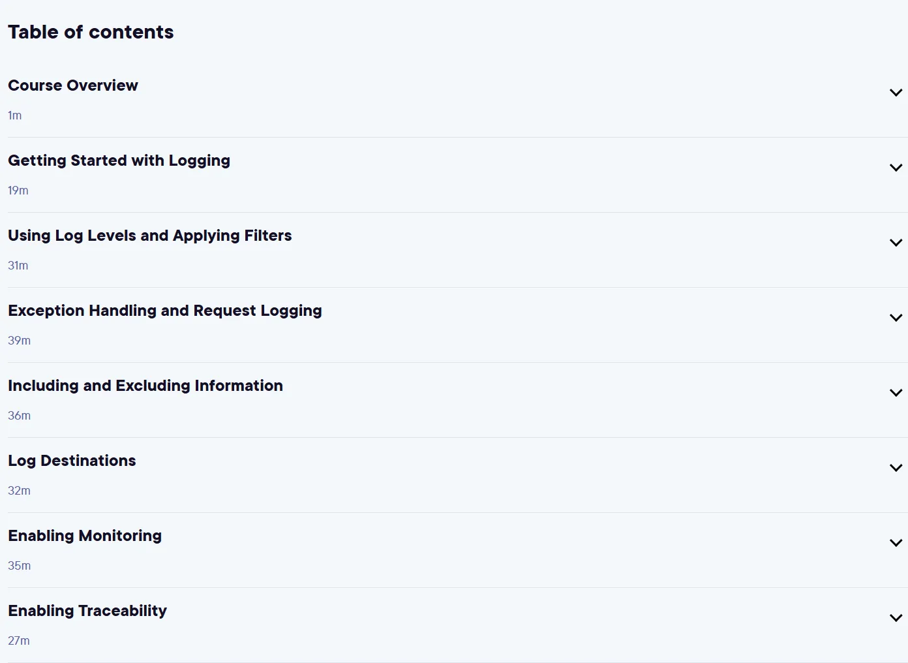Click the 32m duration under Log Destinations
The image size is (908, 663).
click(x=19, y=491)
